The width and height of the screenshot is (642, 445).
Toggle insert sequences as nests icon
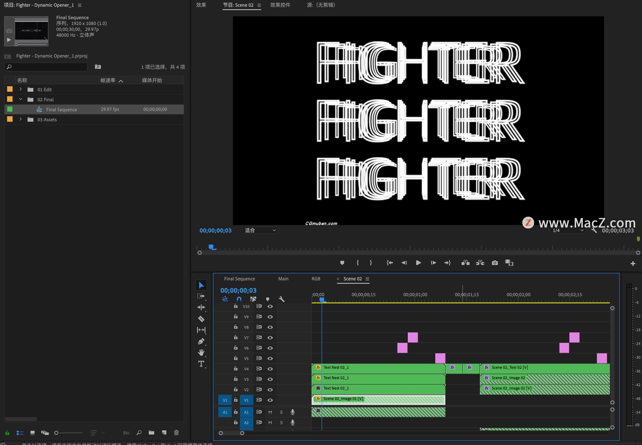point(225,299)
